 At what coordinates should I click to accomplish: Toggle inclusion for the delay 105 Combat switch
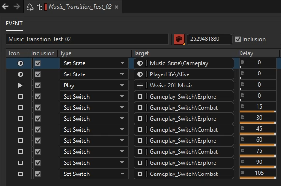[38, 174]
